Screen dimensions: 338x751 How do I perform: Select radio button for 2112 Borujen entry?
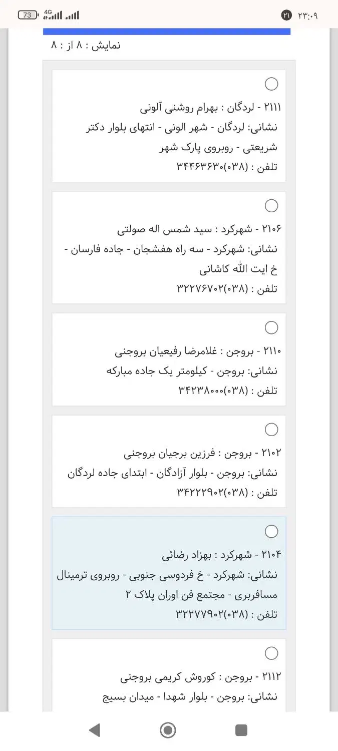click(271, 653)
